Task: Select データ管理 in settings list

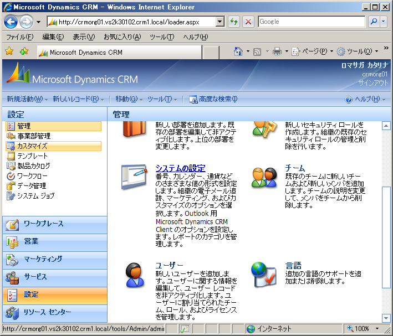Action: pyautogui.click(x=53, y=186)
